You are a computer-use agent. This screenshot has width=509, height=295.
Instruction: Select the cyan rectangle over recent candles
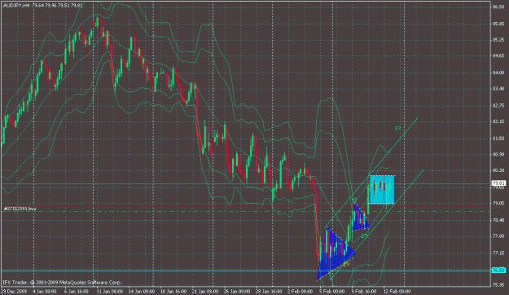(x=382, y=190)
